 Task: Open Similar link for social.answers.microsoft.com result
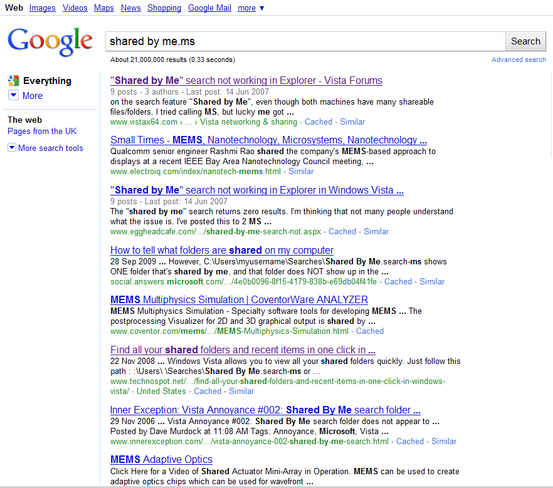[x=432, y=281]
